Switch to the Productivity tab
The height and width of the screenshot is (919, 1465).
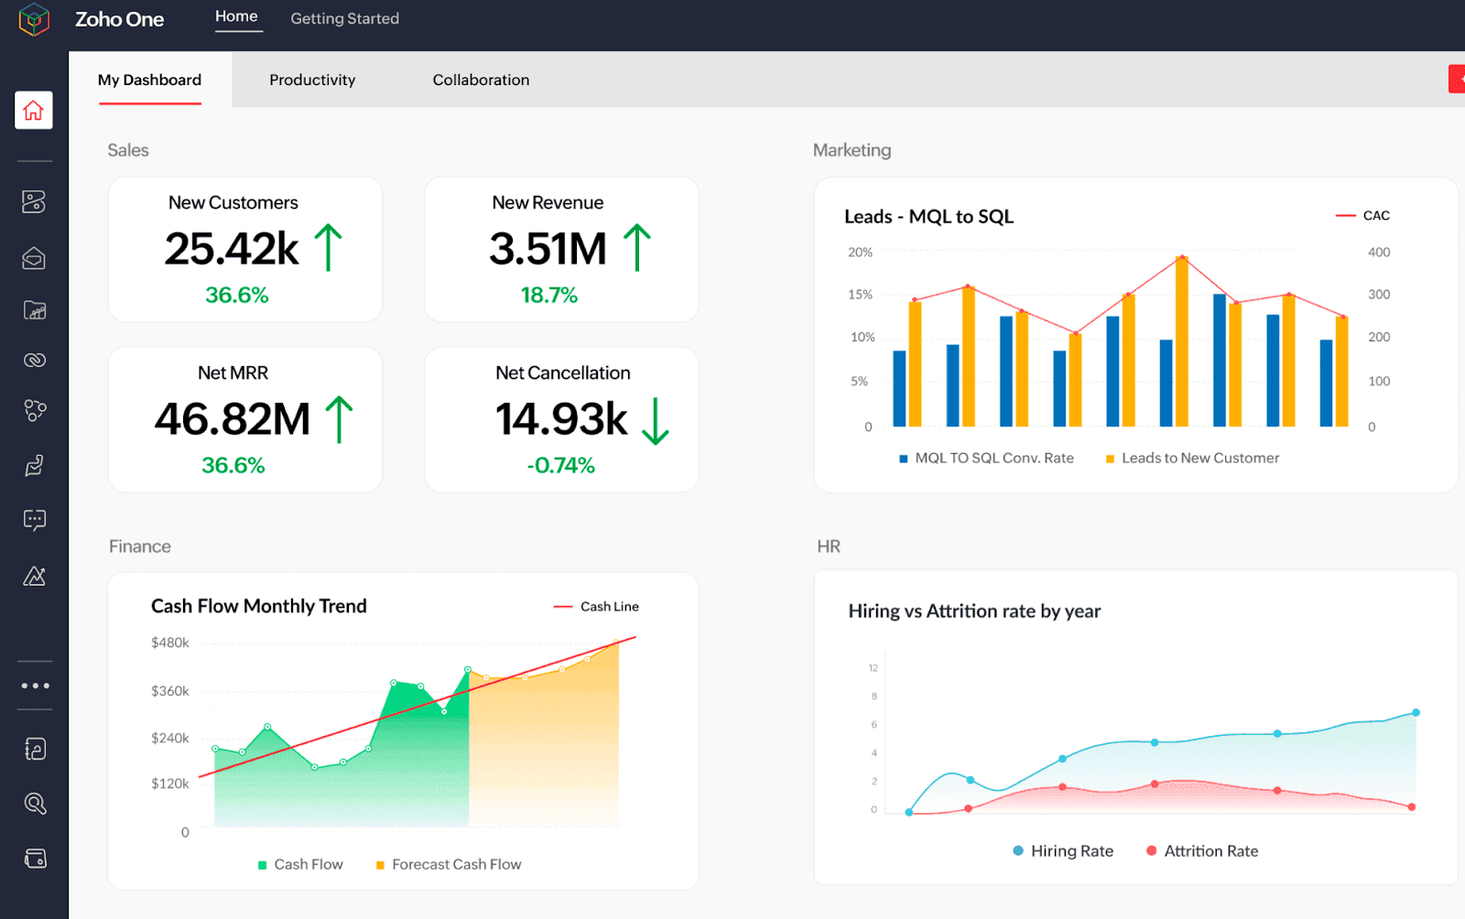(x=312, y=80)
